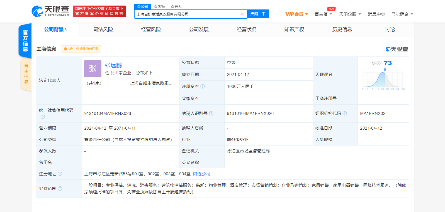The height and width of the screenshot is (212, 445).
Task: Click the help icon beside 注册资本
Action: (203, 87)
